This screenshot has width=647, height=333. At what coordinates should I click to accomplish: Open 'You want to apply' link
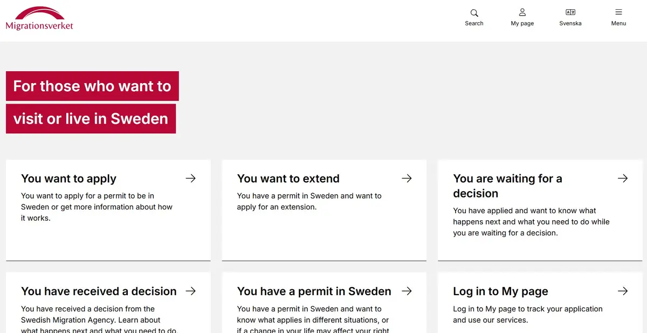click(68, 178)
